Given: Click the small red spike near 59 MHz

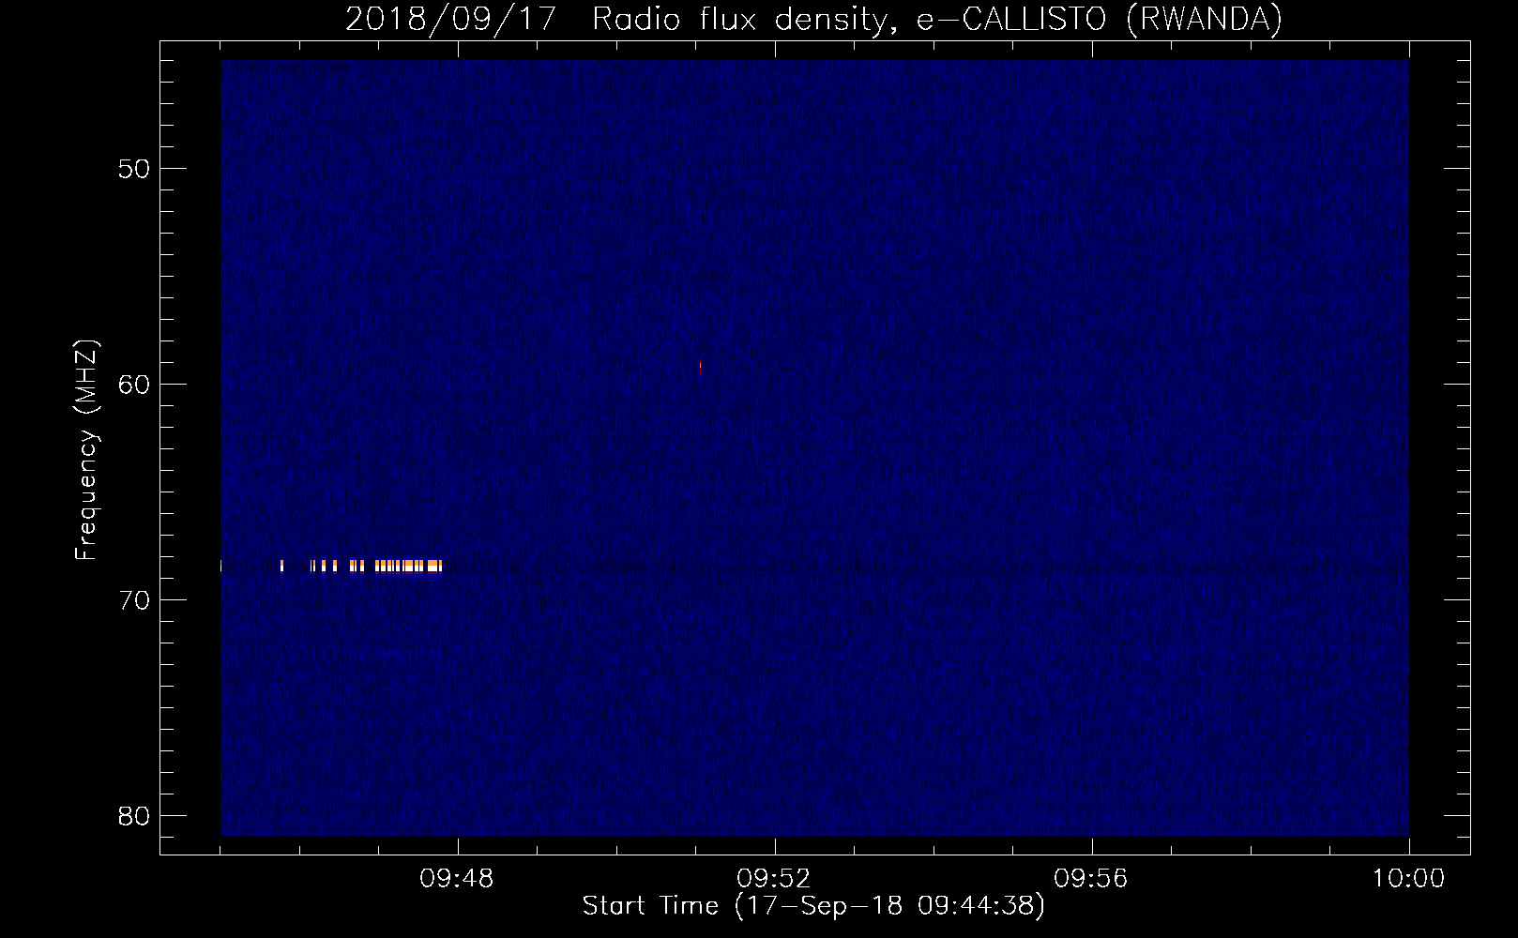Looking at the screenshot, I should pos(700,367).
